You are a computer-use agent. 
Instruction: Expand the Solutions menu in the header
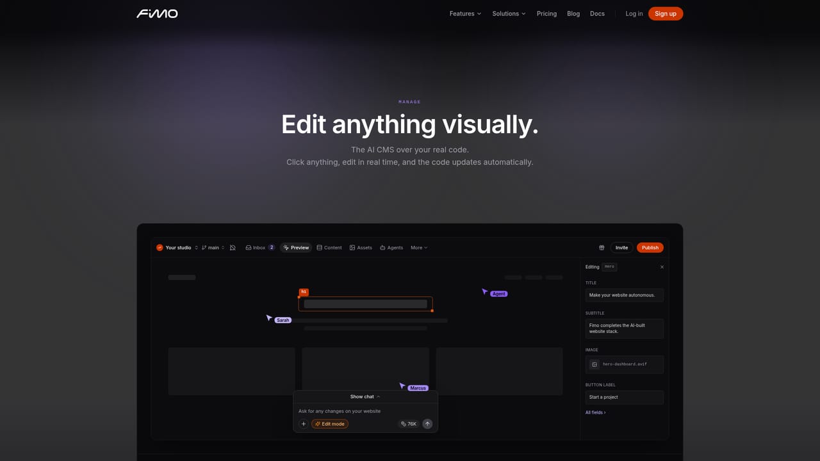509,13
